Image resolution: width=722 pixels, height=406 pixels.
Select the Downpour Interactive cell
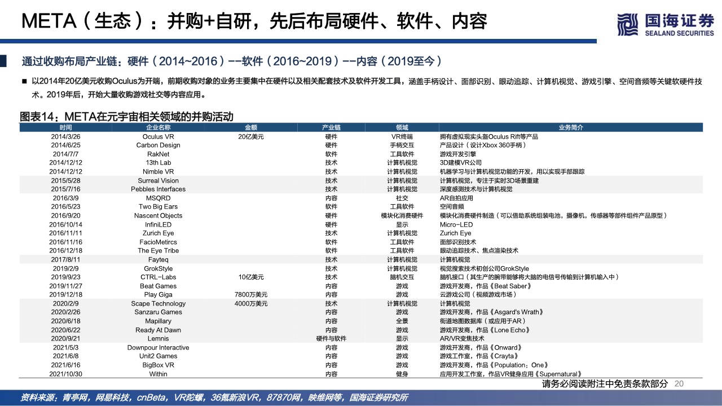click(x=158, y=347)
